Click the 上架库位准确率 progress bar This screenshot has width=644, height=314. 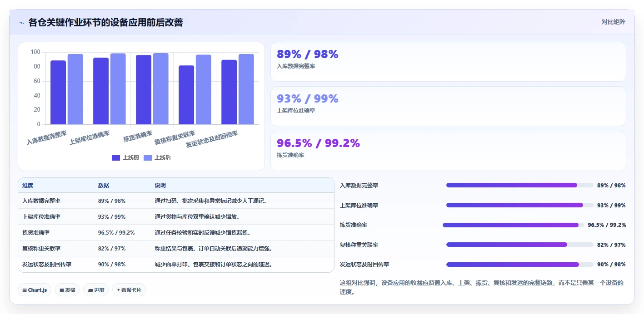520,205
